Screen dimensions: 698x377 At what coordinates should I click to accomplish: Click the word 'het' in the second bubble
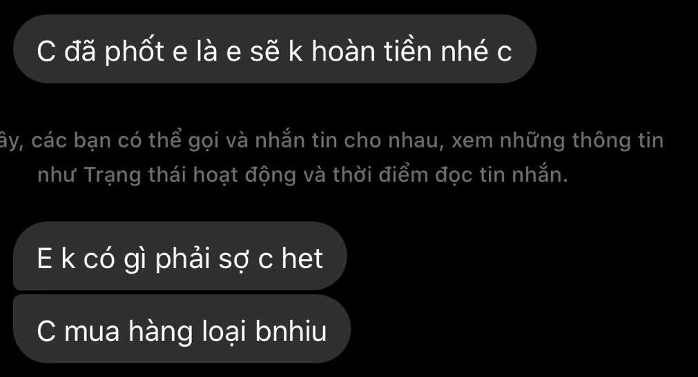click(302, 258)
